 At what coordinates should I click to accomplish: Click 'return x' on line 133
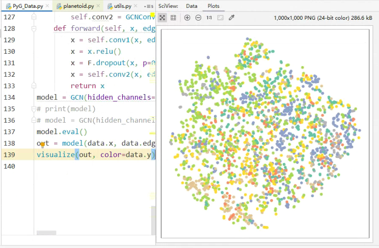[88, 86]
